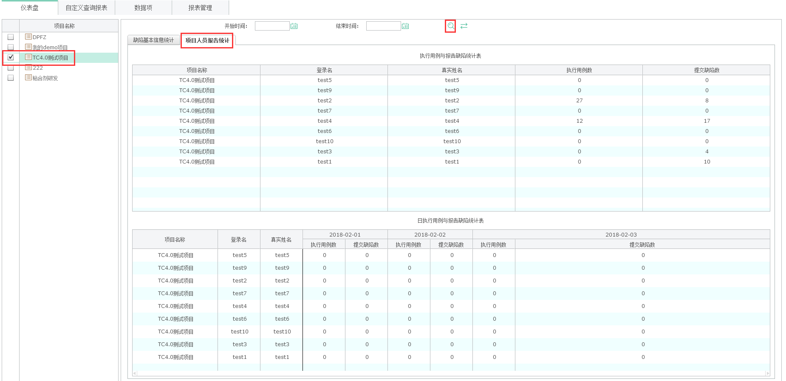Select the 项目人员报告统计 tab

coord(207,40)
